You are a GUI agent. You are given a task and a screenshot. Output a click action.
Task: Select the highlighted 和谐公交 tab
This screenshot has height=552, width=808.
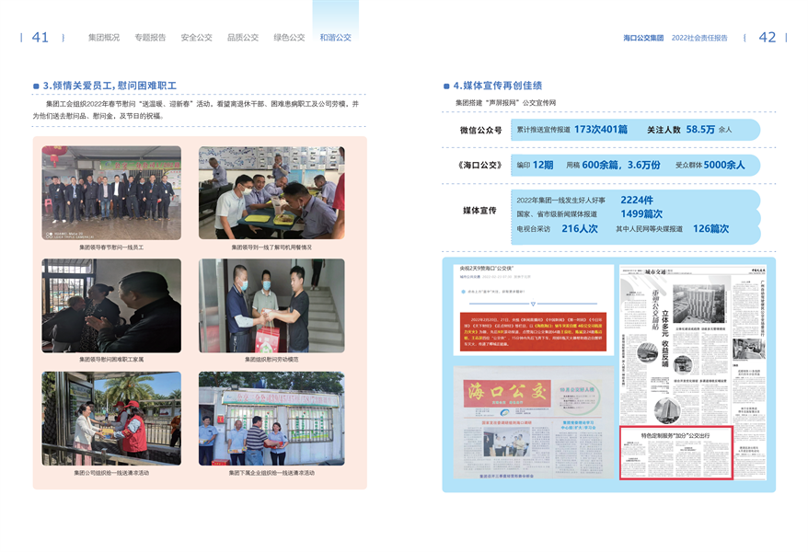click(x=335, y=38)
